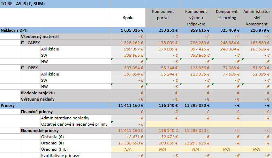Select the 'TO BE - AS IS (€, SUM)' title cell

(55, 4)
